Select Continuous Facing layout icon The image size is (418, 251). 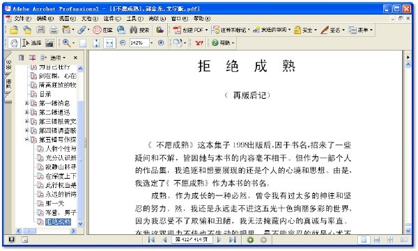[390, 240]
